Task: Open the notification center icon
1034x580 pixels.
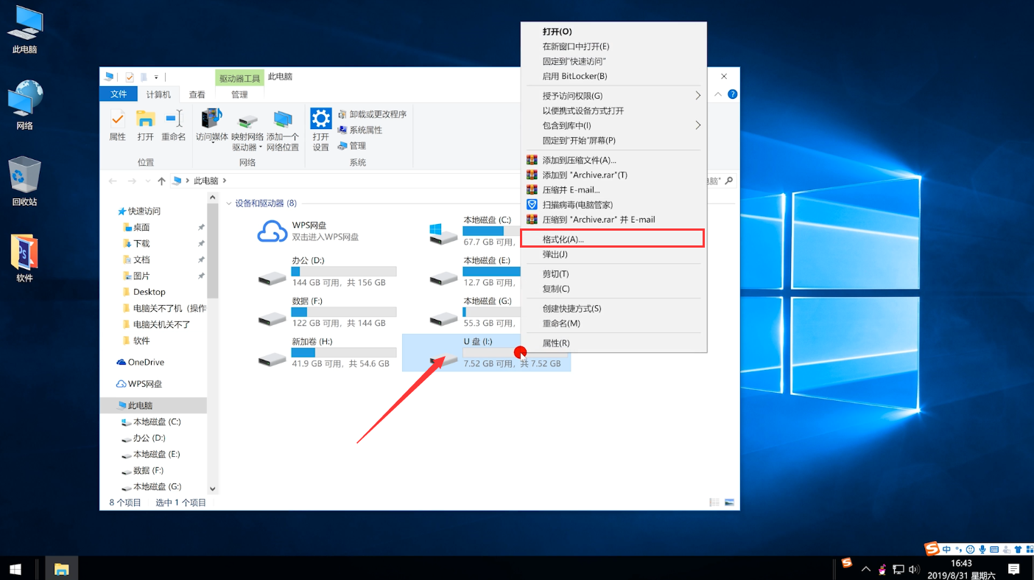Action: [x=1013, y=569]
